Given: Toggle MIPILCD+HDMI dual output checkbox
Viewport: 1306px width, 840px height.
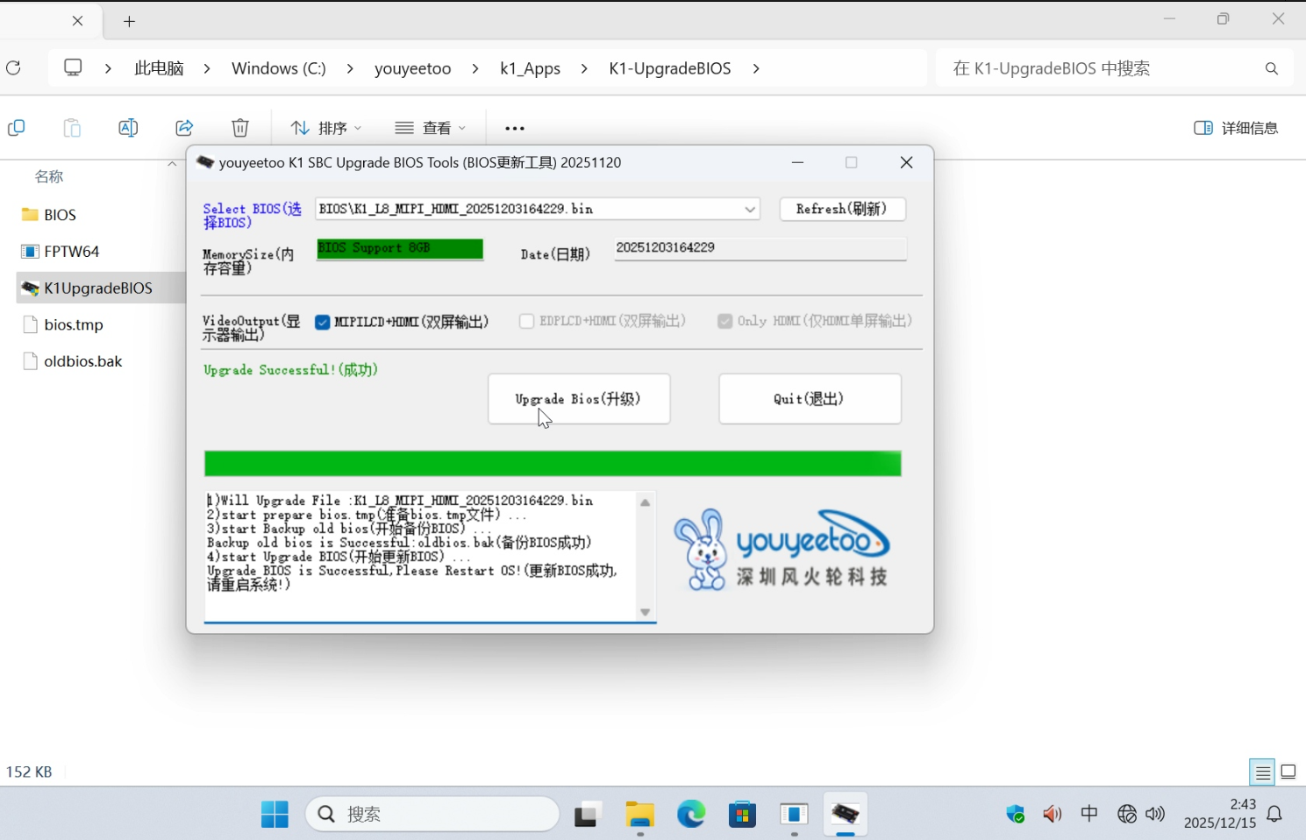Looking at the screenshot, I should (x=323, y=322).
